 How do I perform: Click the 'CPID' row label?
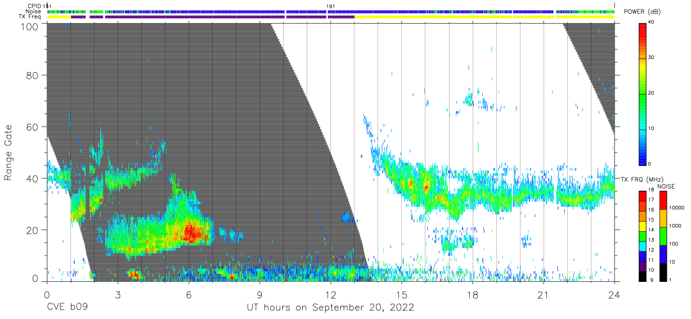(x=34, y=6)
